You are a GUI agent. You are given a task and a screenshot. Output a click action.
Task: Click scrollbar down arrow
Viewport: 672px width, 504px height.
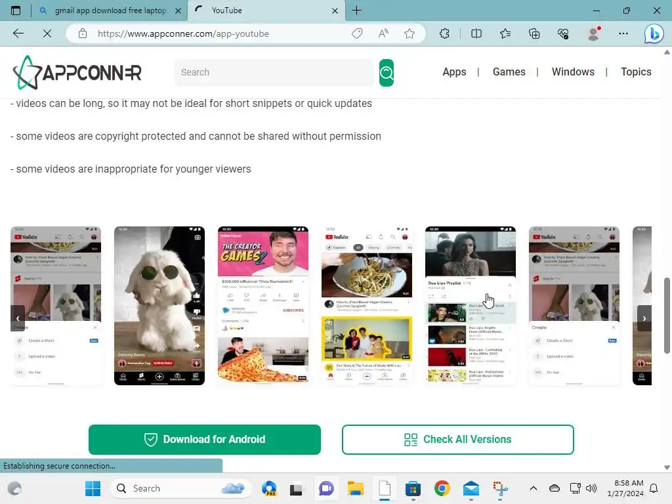tap(667, 467)
